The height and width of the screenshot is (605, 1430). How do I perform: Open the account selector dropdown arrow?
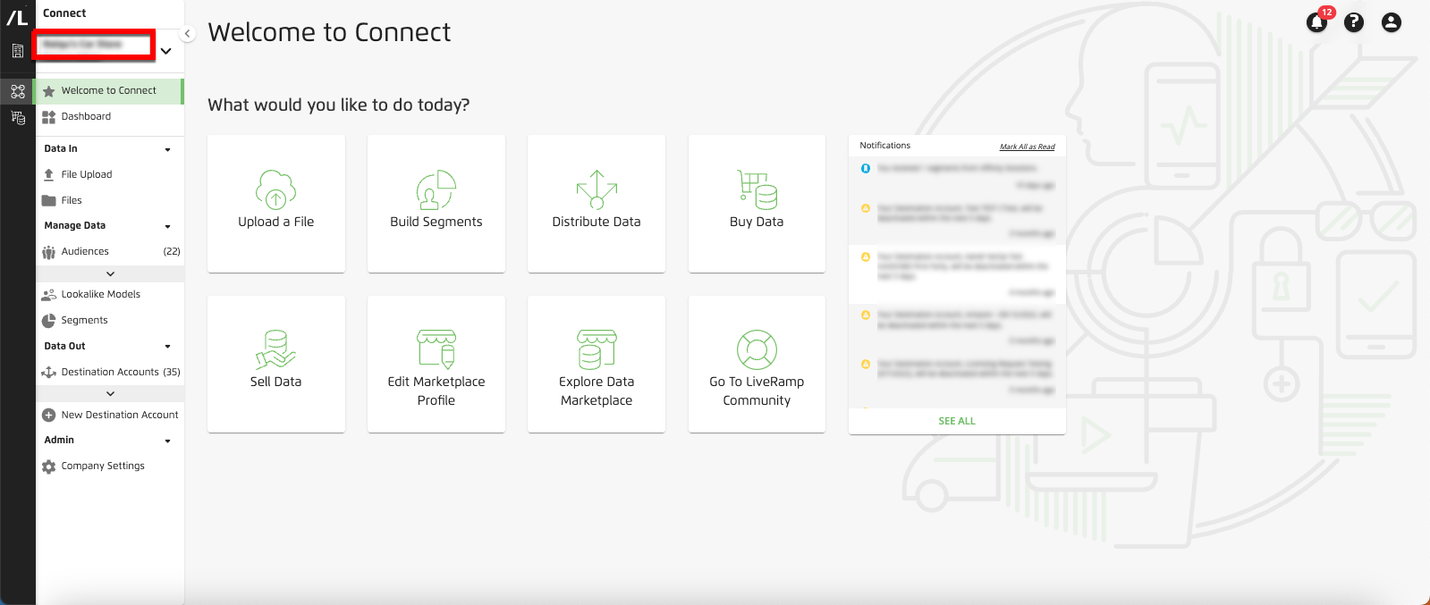(166, 51)
